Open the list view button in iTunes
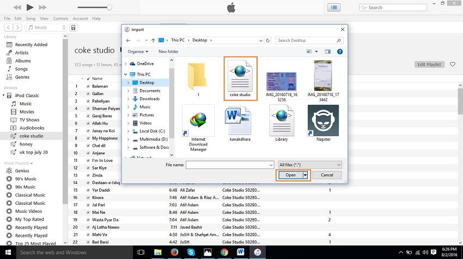Screen dimensions: 463x259 [333, 7]
